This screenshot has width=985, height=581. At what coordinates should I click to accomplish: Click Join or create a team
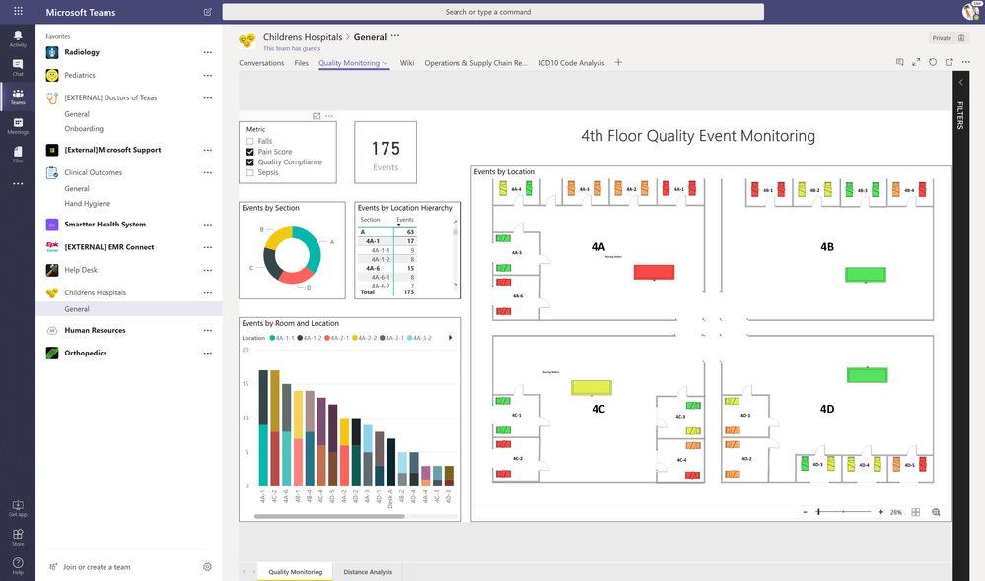(x=97, y=567)
